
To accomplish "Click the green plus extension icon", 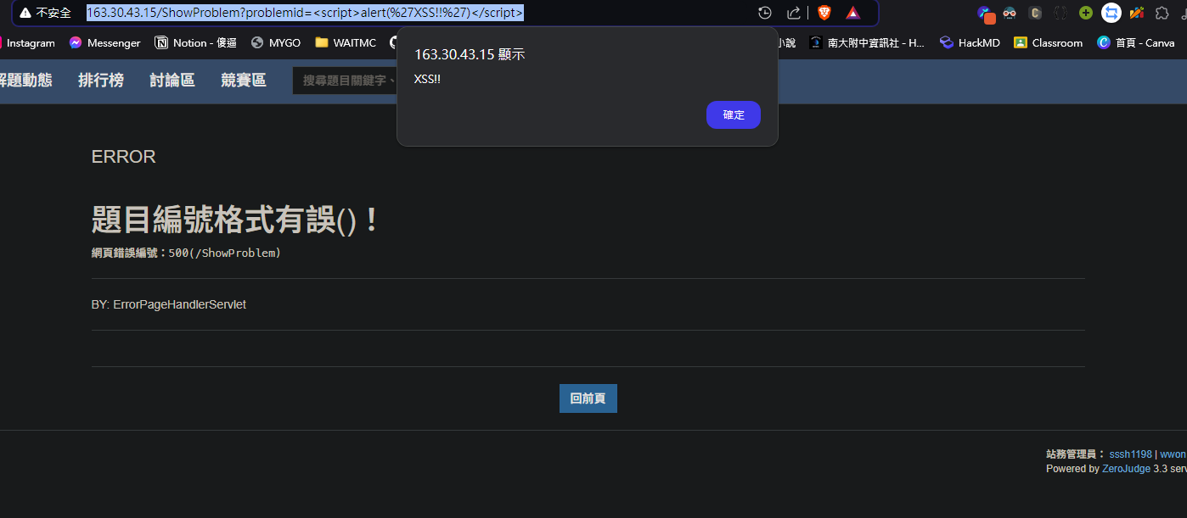I will coord(1086,13).
